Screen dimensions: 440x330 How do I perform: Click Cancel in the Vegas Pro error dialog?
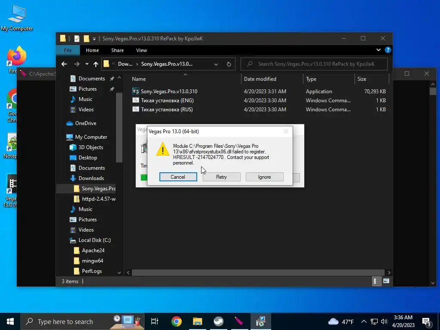click(178, 177)
